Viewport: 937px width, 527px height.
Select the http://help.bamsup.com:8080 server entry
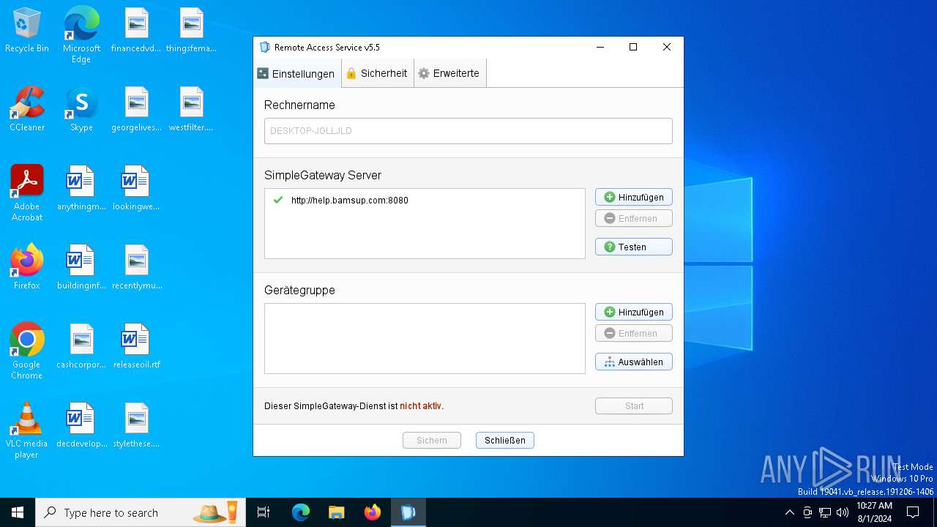425,200
